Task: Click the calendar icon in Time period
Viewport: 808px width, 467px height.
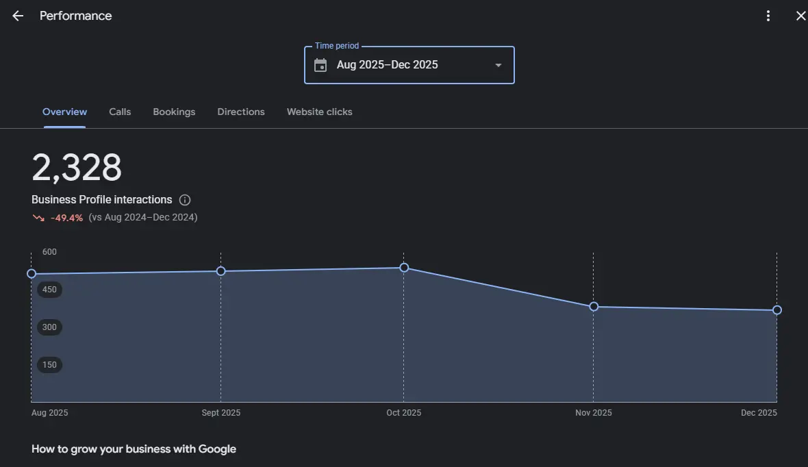Action: (320, 65)
